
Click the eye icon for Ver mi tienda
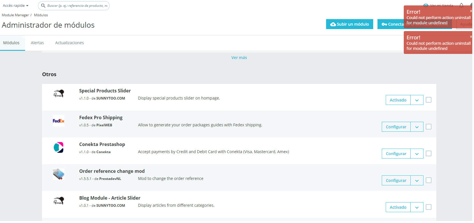point(426,5)
